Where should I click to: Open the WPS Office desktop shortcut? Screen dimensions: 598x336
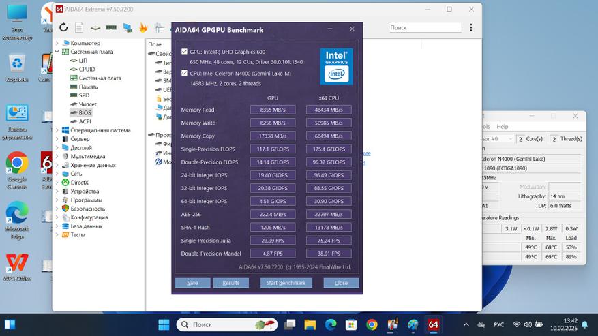[x=17, y=267]
